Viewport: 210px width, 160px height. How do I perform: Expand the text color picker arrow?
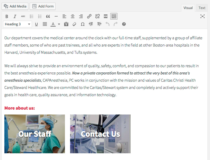(x=59, y=24)
